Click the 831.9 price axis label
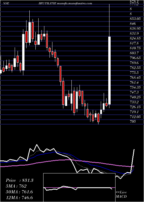 click(x=134, y=33)
